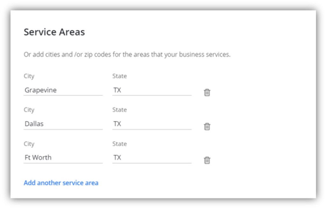Edit the TX state field for Dallas
Image resolution: width=326 pixels, height=210 pixels.
(x=152, y=124)
